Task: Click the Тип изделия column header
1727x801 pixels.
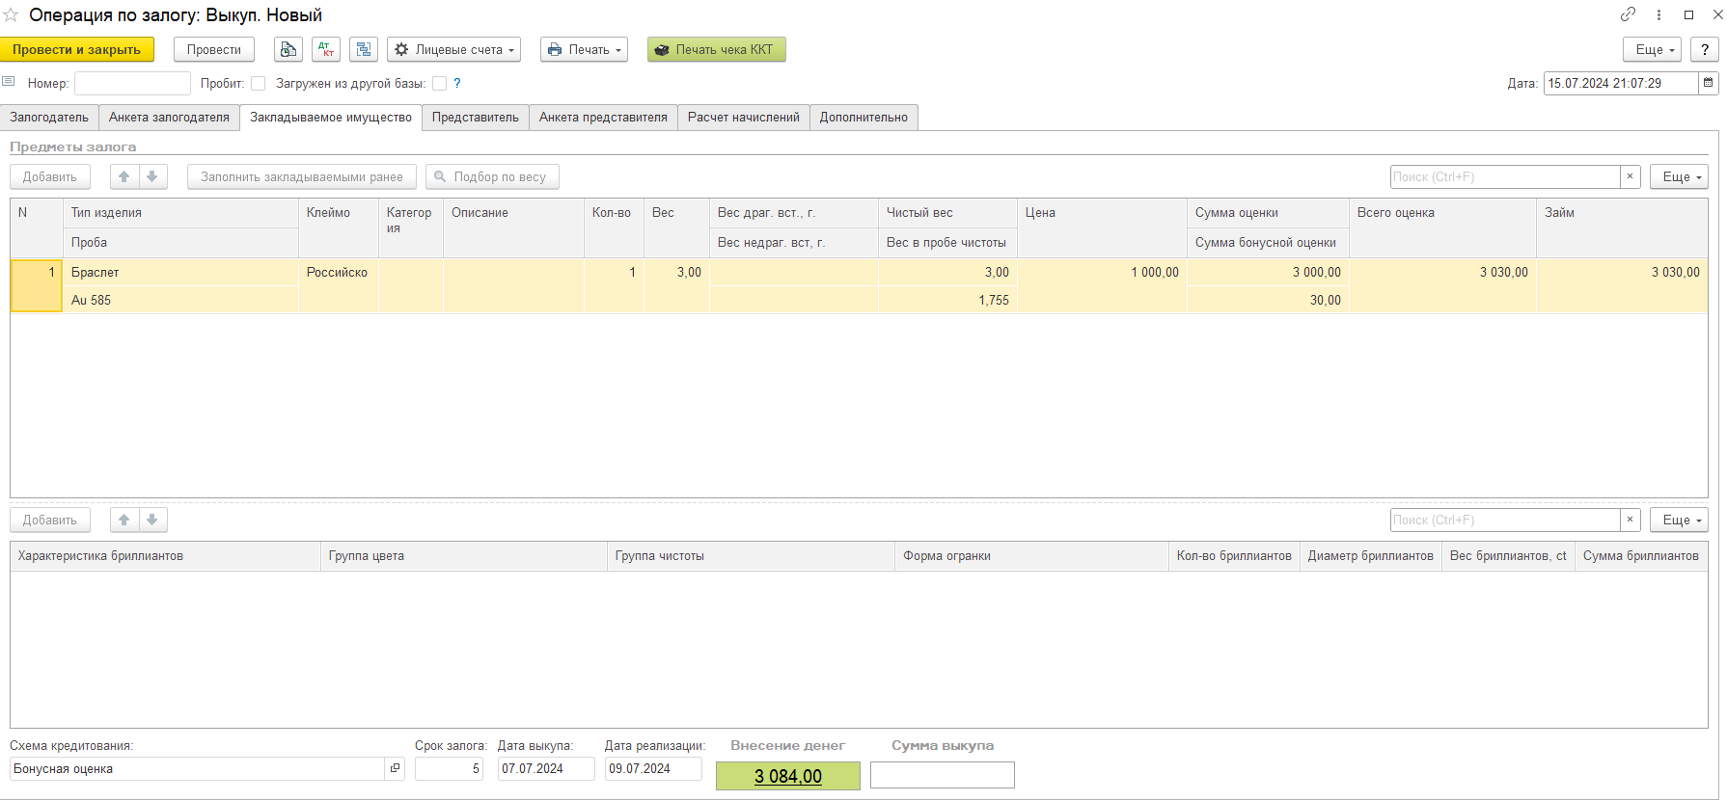Action: coord(180,213)
